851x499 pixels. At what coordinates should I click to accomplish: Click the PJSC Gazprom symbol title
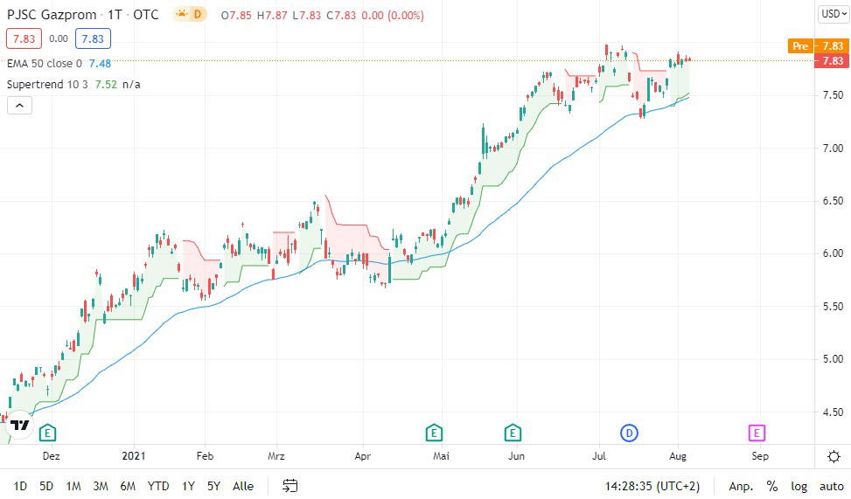tap(52, 15)
